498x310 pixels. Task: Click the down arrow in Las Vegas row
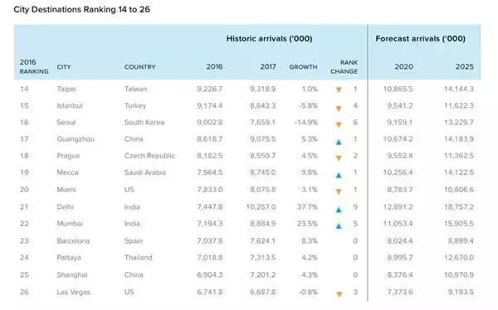(x=339, y=294)
